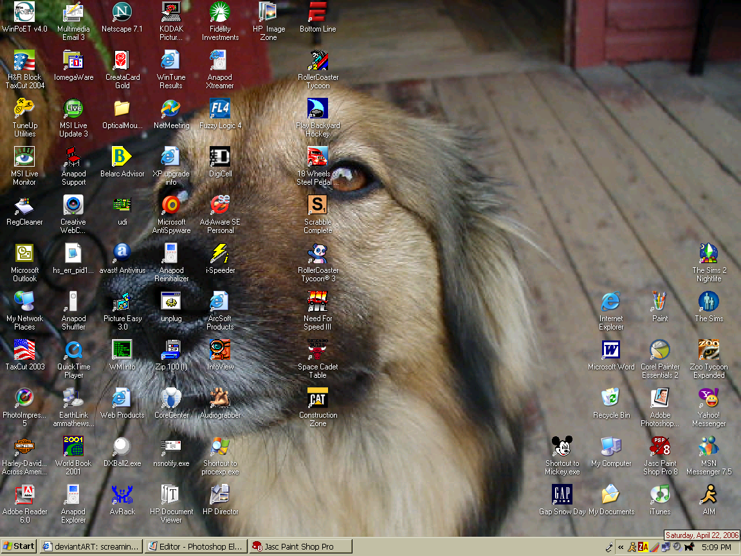Screen dimensions: 741x556
Task: Click ZoneAlarm ZA tray icon
Action: click(x=643, y=547)
